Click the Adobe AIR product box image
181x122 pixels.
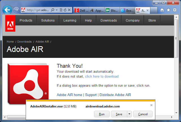tap(28, 84)
